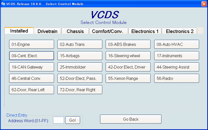Click the Go Back button
The height and width of the screenshot is (130, 208).
pyautogui.click(x=131, y=119)
